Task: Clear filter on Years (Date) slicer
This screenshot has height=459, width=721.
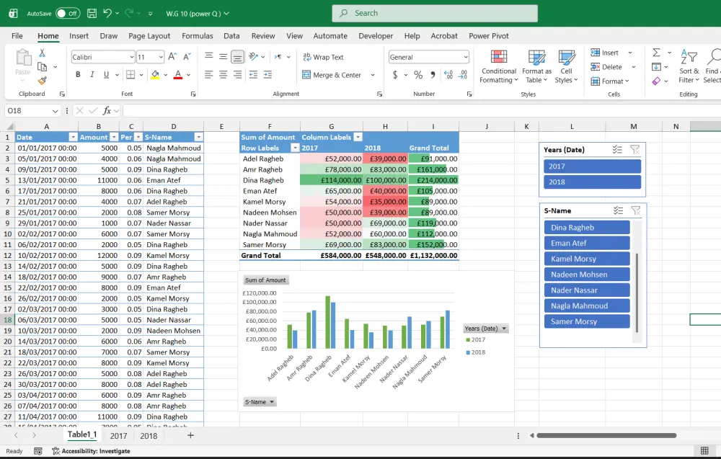Action: pyautogui.click(x=634, y=150)
